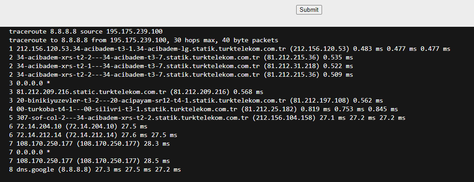Click the hop 3 '0.0.0.0 *' timeout line
474x182 pixels.
pos(29,83)
